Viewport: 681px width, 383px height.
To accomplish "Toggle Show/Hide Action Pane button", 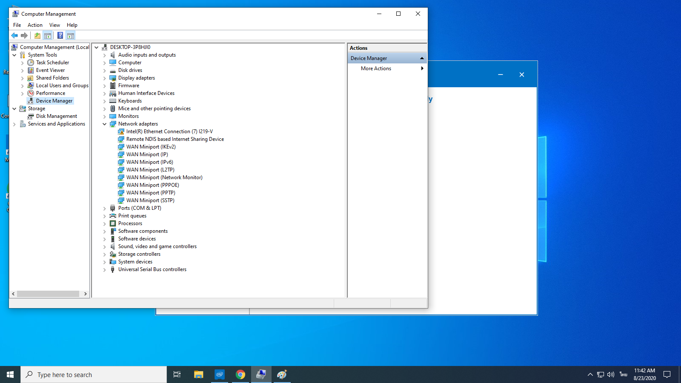I will tap(71, 35).
